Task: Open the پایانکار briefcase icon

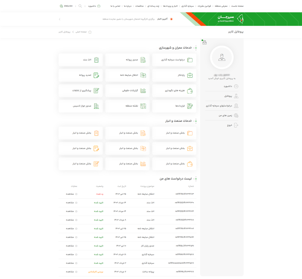Action: (190, 75)
